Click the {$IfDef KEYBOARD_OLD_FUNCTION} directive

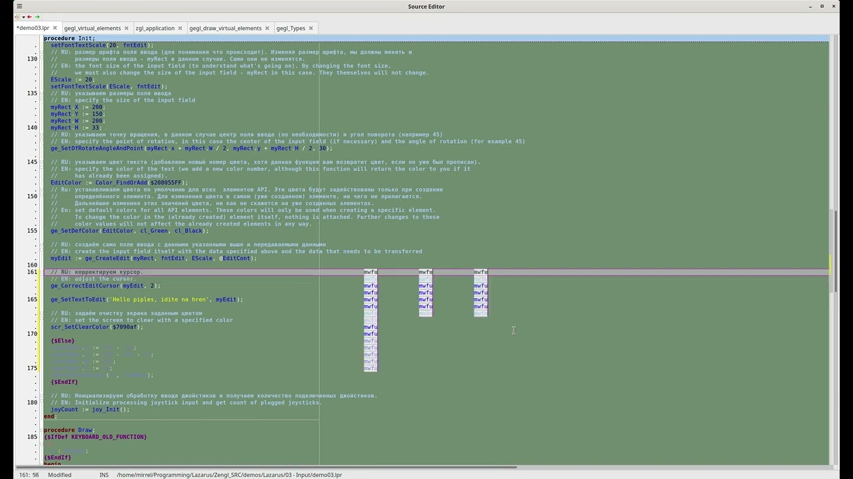point(95,436)
